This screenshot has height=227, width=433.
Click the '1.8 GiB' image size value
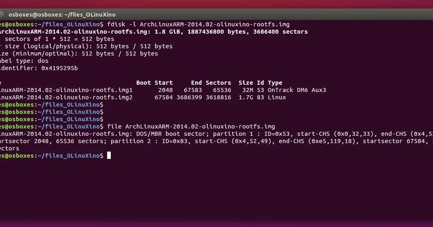(x=167, y=32)
